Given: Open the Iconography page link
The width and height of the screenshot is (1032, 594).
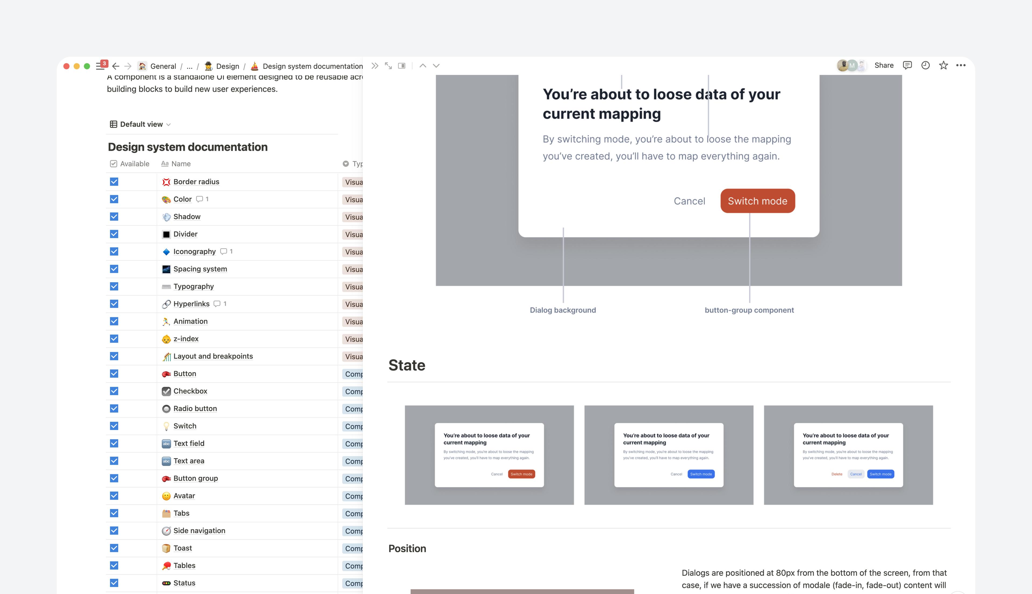Looking at the screenshot, I should click(194, 251).
